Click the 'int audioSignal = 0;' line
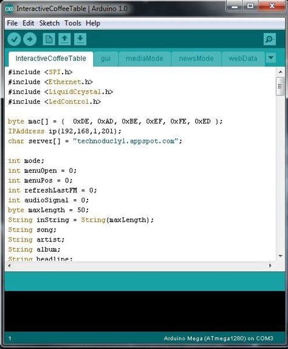 coord(49,200)
